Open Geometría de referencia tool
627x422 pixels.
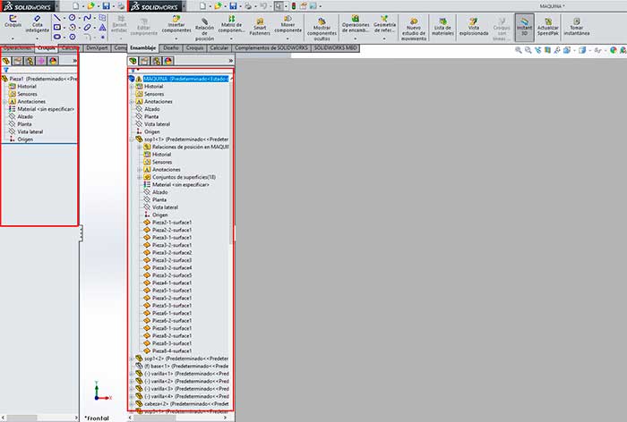click(x=384, y=24)
